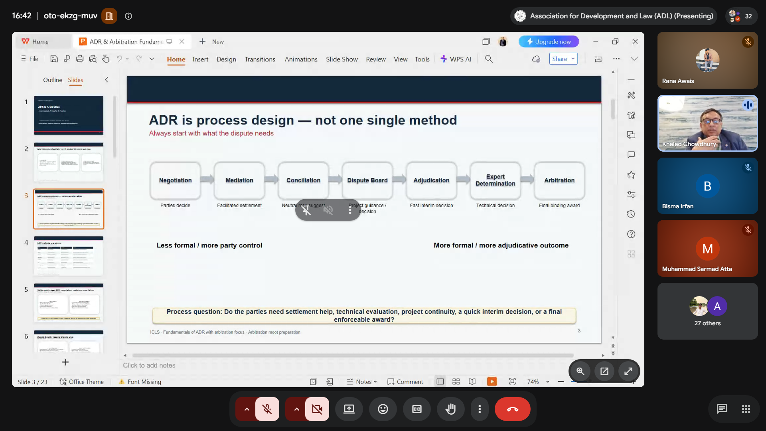
Task: Switch to reading view book icon
Action: (472, 382)
